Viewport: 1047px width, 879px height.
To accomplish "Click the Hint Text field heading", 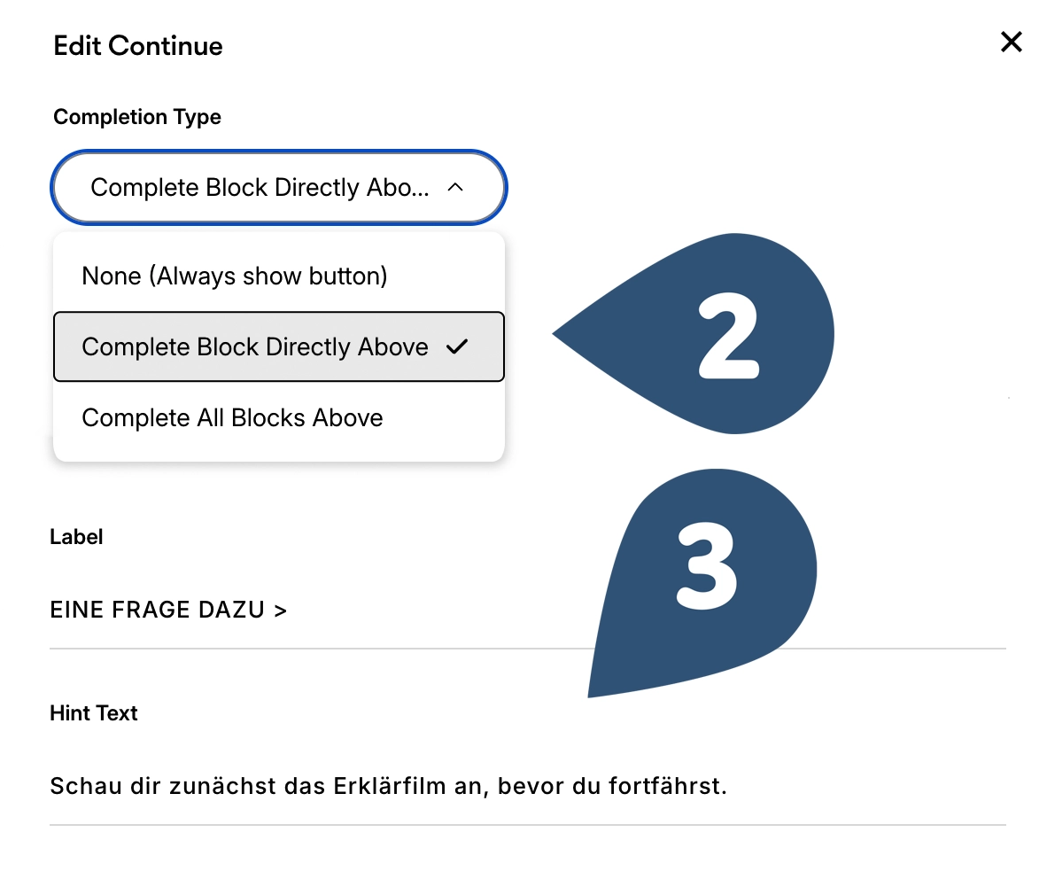I will click(x=94, y=713).
